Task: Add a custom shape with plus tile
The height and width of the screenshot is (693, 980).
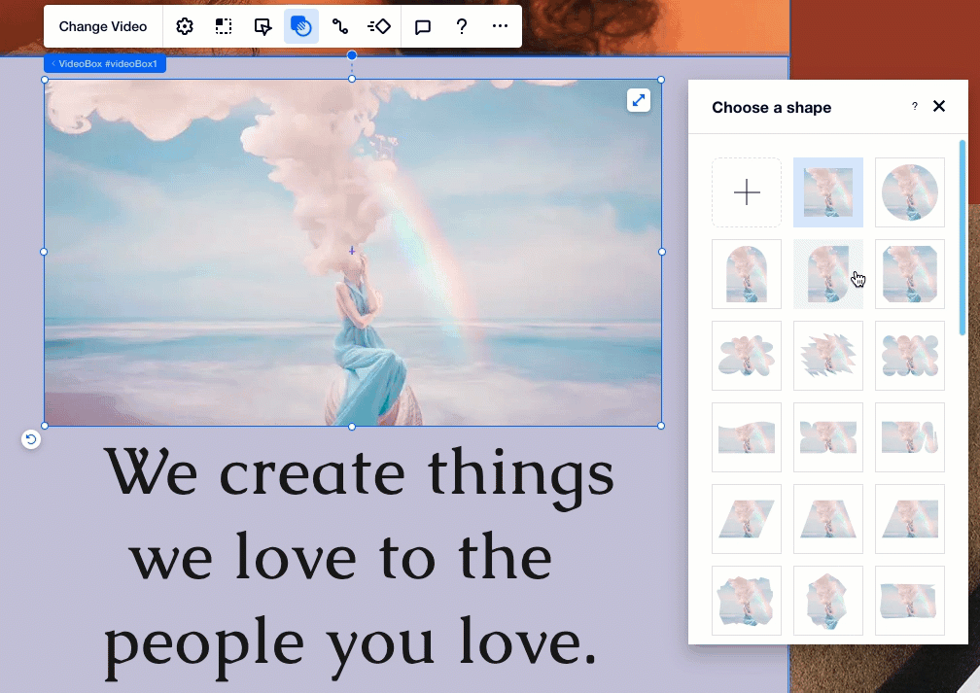Action: point(747,192)
